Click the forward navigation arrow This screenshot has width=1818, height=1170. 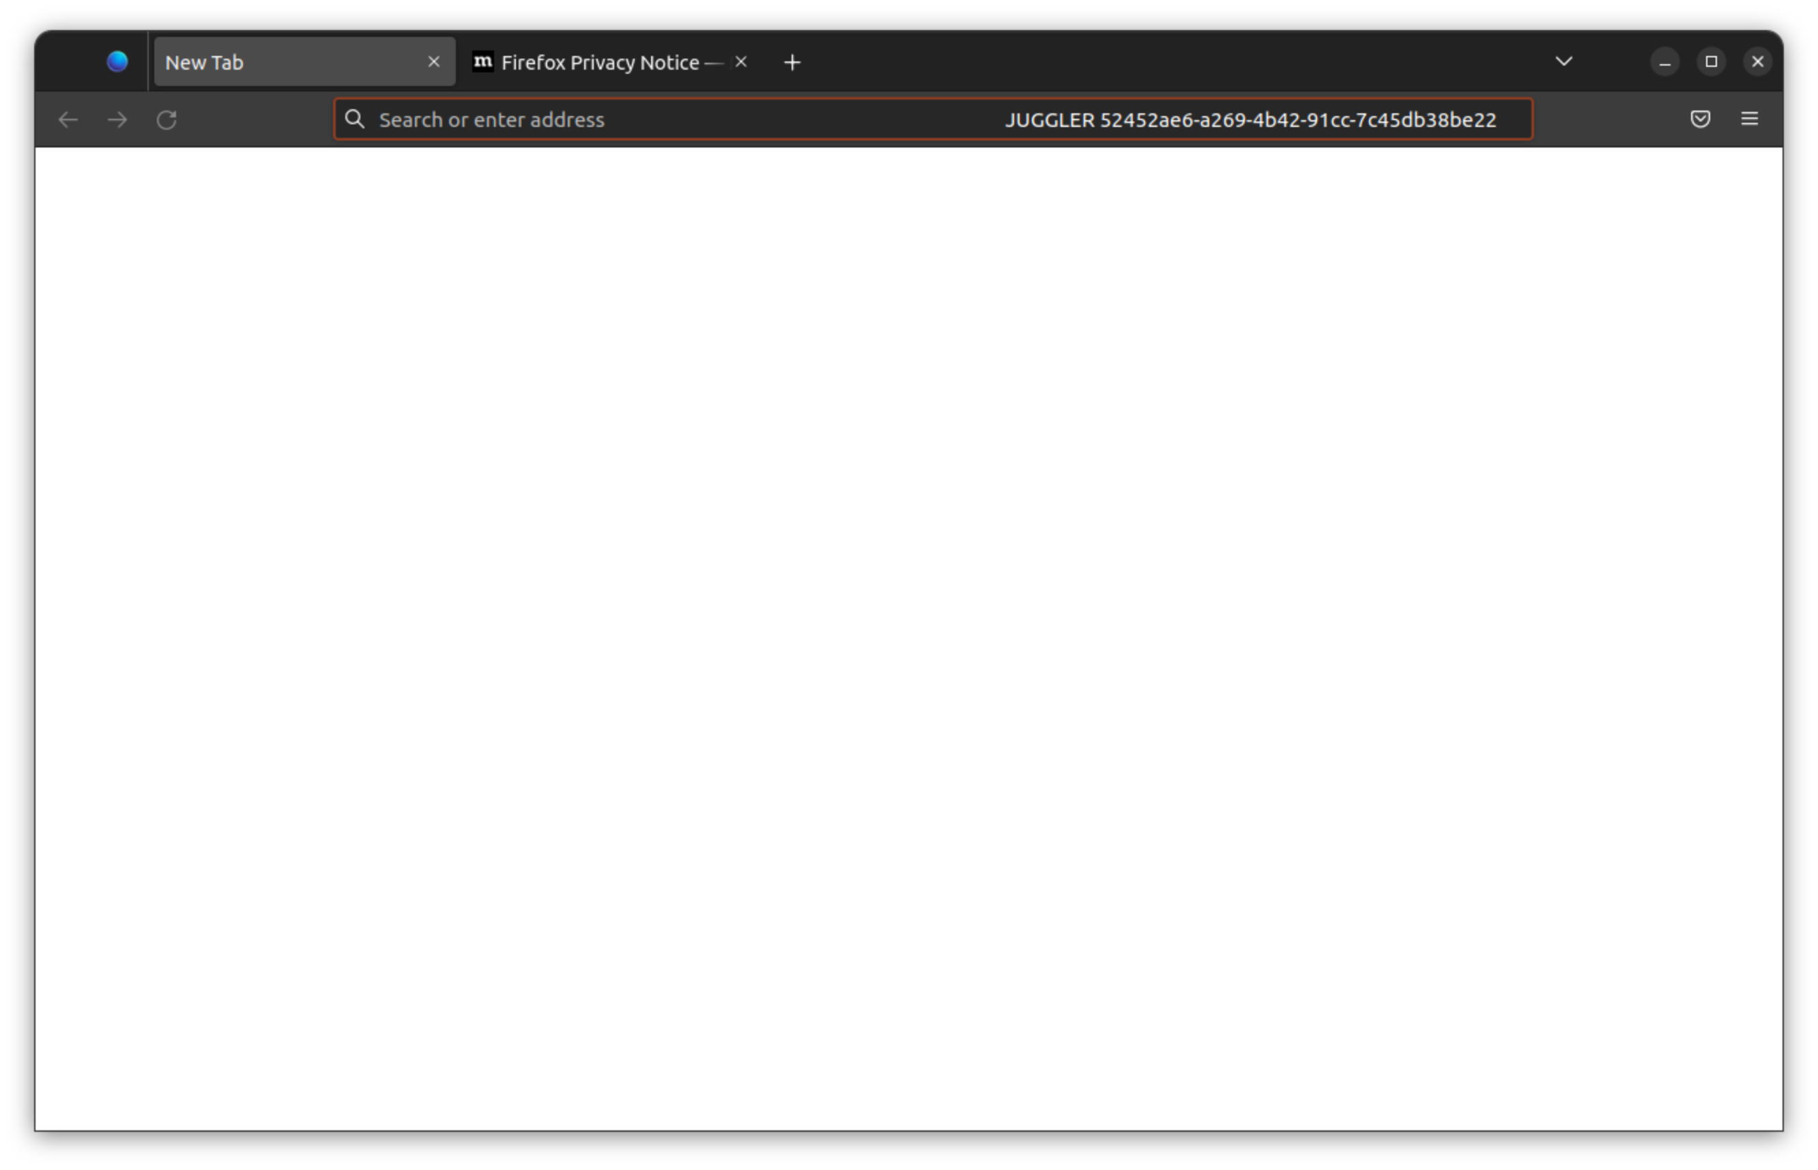[x=117, y=119]
